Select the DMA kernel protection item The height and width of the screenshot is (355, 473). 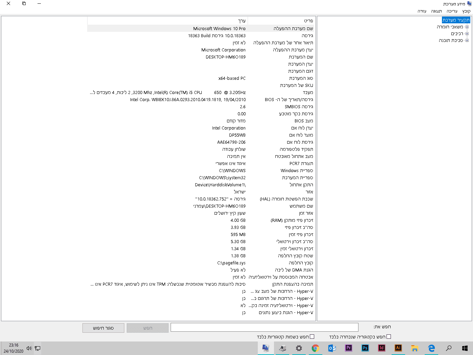(294, 270)
